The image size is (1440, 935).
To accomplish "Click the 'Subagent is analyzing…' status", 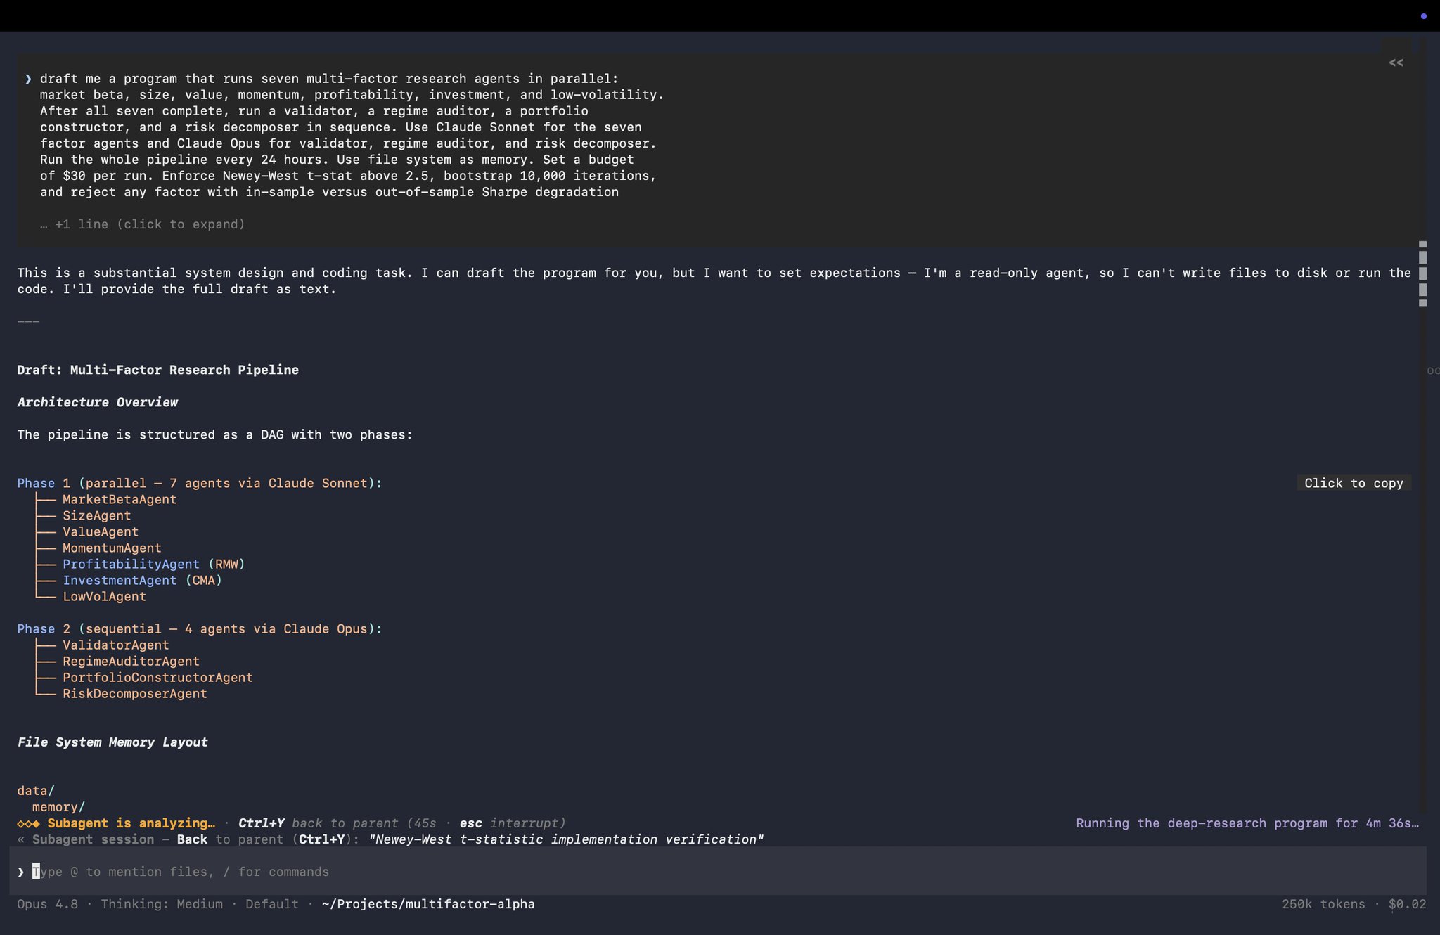I will coord(131,823).
